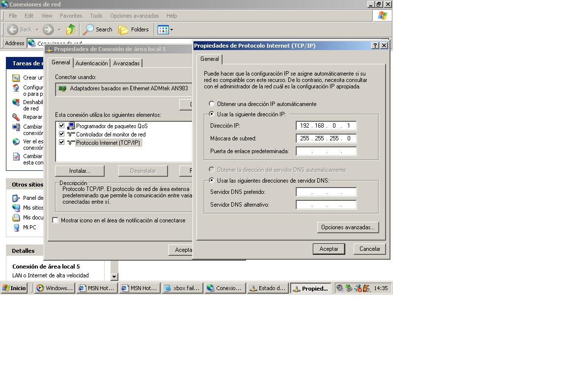
Task: Click Servidor DNS alternativo field
Action: pyautogui.click(x=326, y=205)
